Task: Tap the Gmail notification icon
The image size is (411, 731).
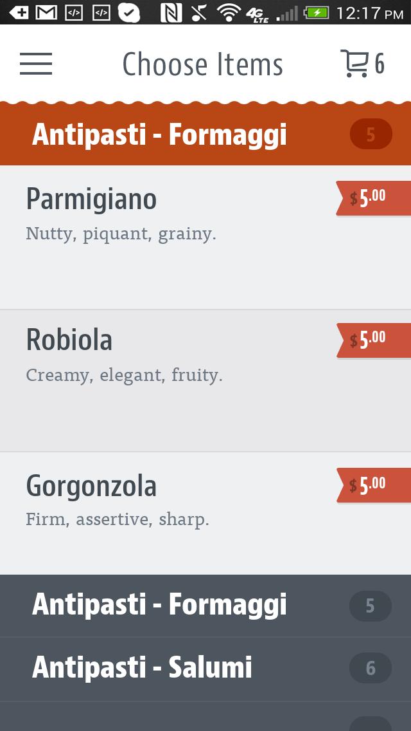Action: click(x=46, y=12)
